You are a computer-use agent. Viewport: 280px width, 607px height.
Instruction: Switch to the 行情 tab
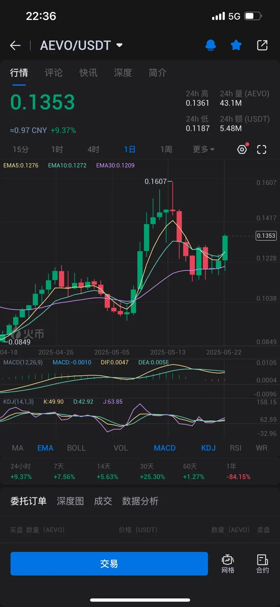pos(19,72)
